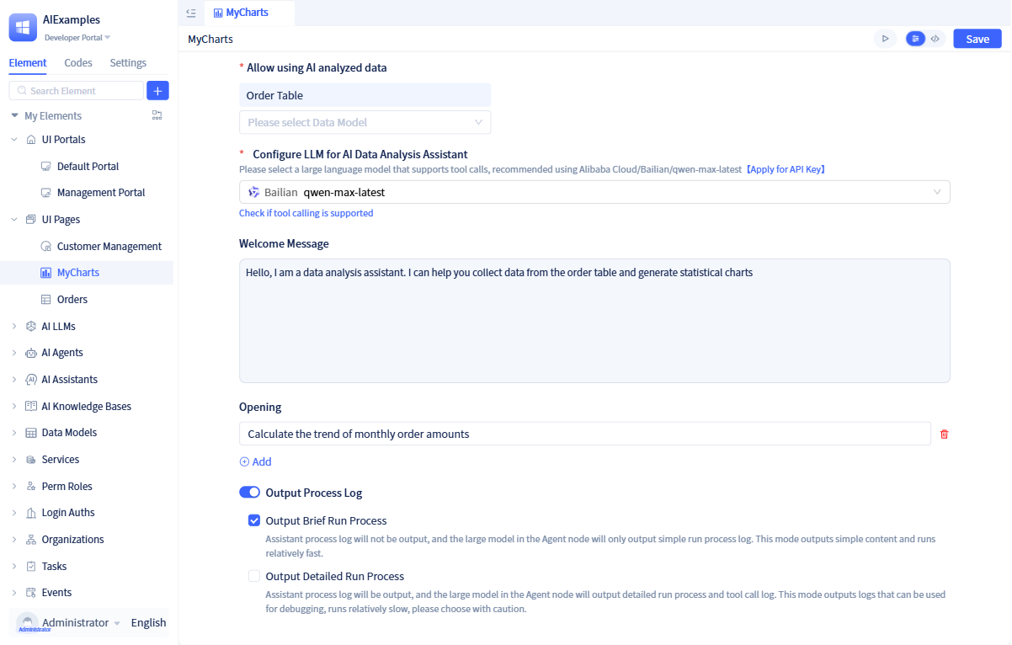Select Default Portal in tree
The height and width of the screenshot is (645, 1012).
(x=88, y=167)
